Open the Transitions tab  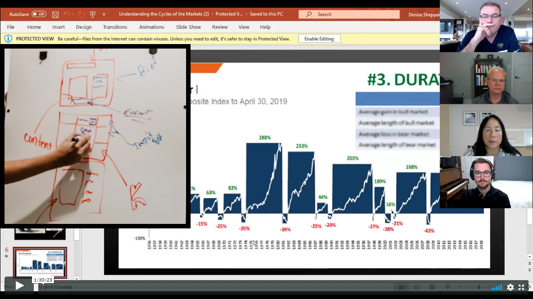[115, 27]
